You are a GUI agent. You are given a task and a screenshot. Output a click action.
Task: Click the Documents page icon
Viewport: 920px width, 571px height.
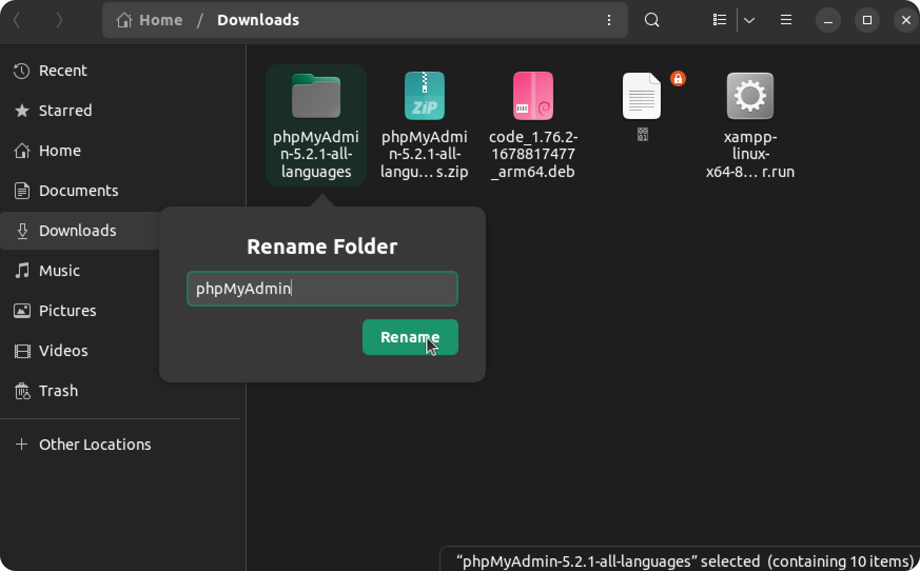click(x=22, y=191)
